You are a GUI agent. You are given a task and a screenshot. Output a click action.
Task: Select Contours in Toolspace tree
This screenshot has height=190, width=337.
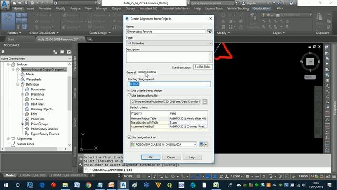coord(37,99)
